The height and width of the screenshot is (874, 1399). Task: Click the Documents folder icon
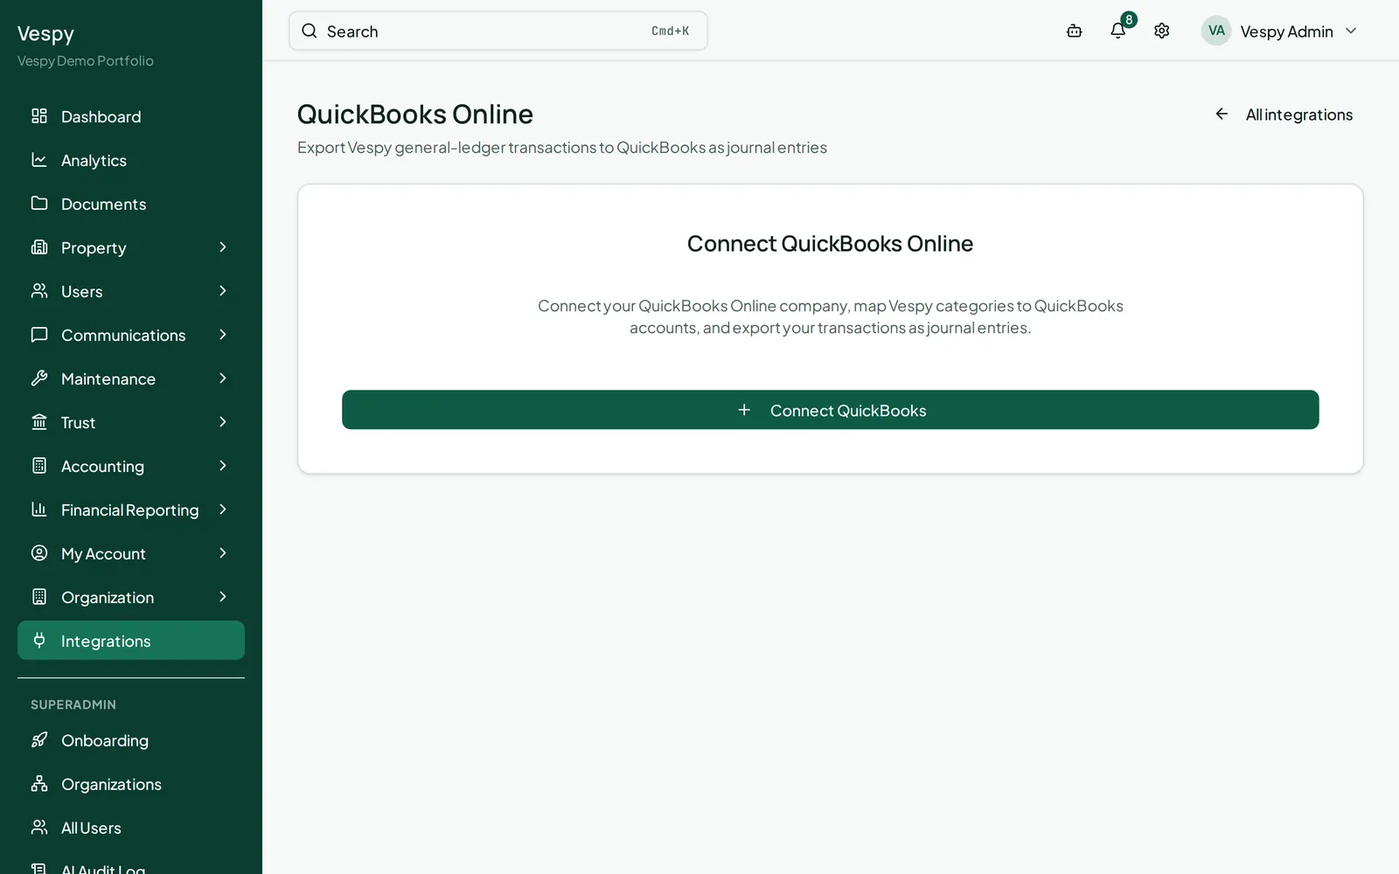pyautogui.click(x=39, y=204)
